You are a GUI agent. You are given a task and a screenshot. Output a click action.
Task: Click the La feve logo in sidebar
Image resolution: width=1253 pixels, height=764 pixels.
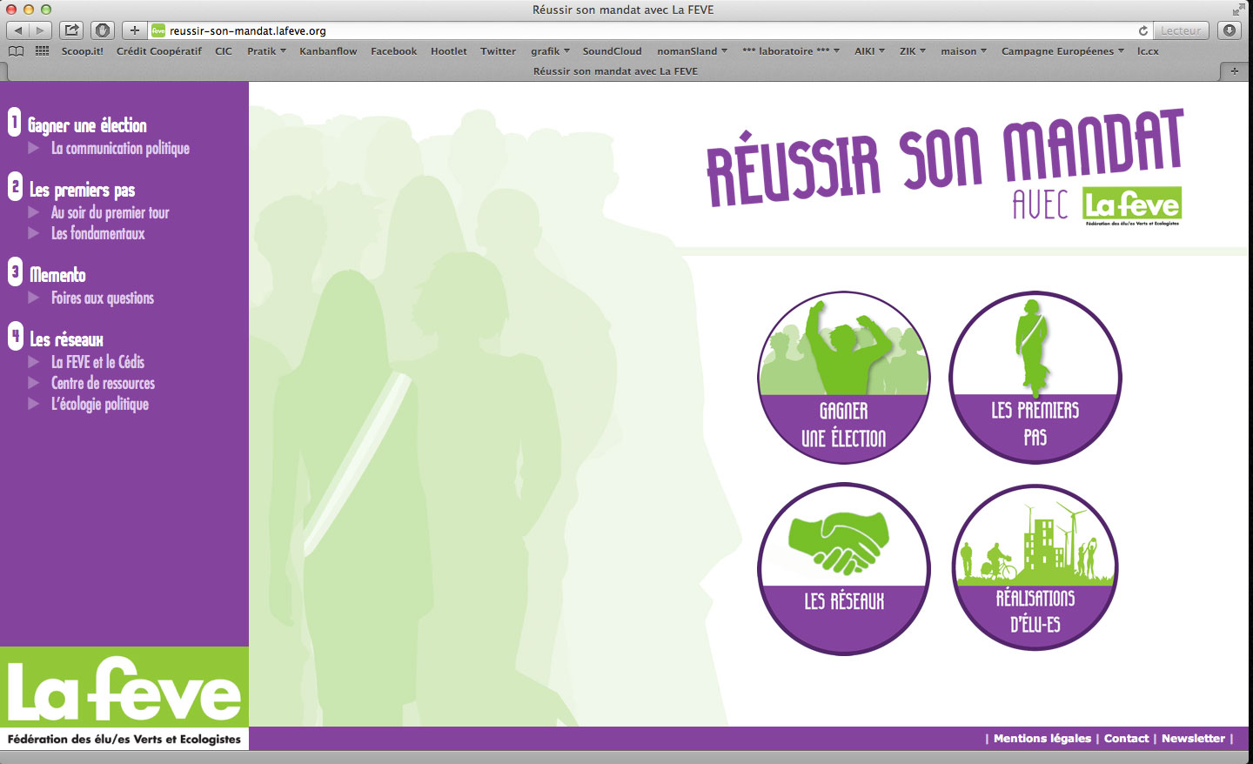(124, 698)
